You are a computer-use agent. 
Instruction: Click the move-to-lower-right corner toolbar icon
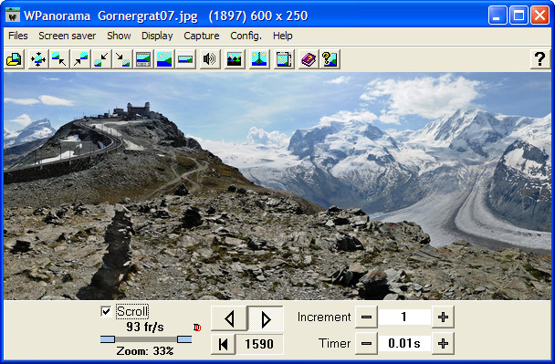(122, 59)
